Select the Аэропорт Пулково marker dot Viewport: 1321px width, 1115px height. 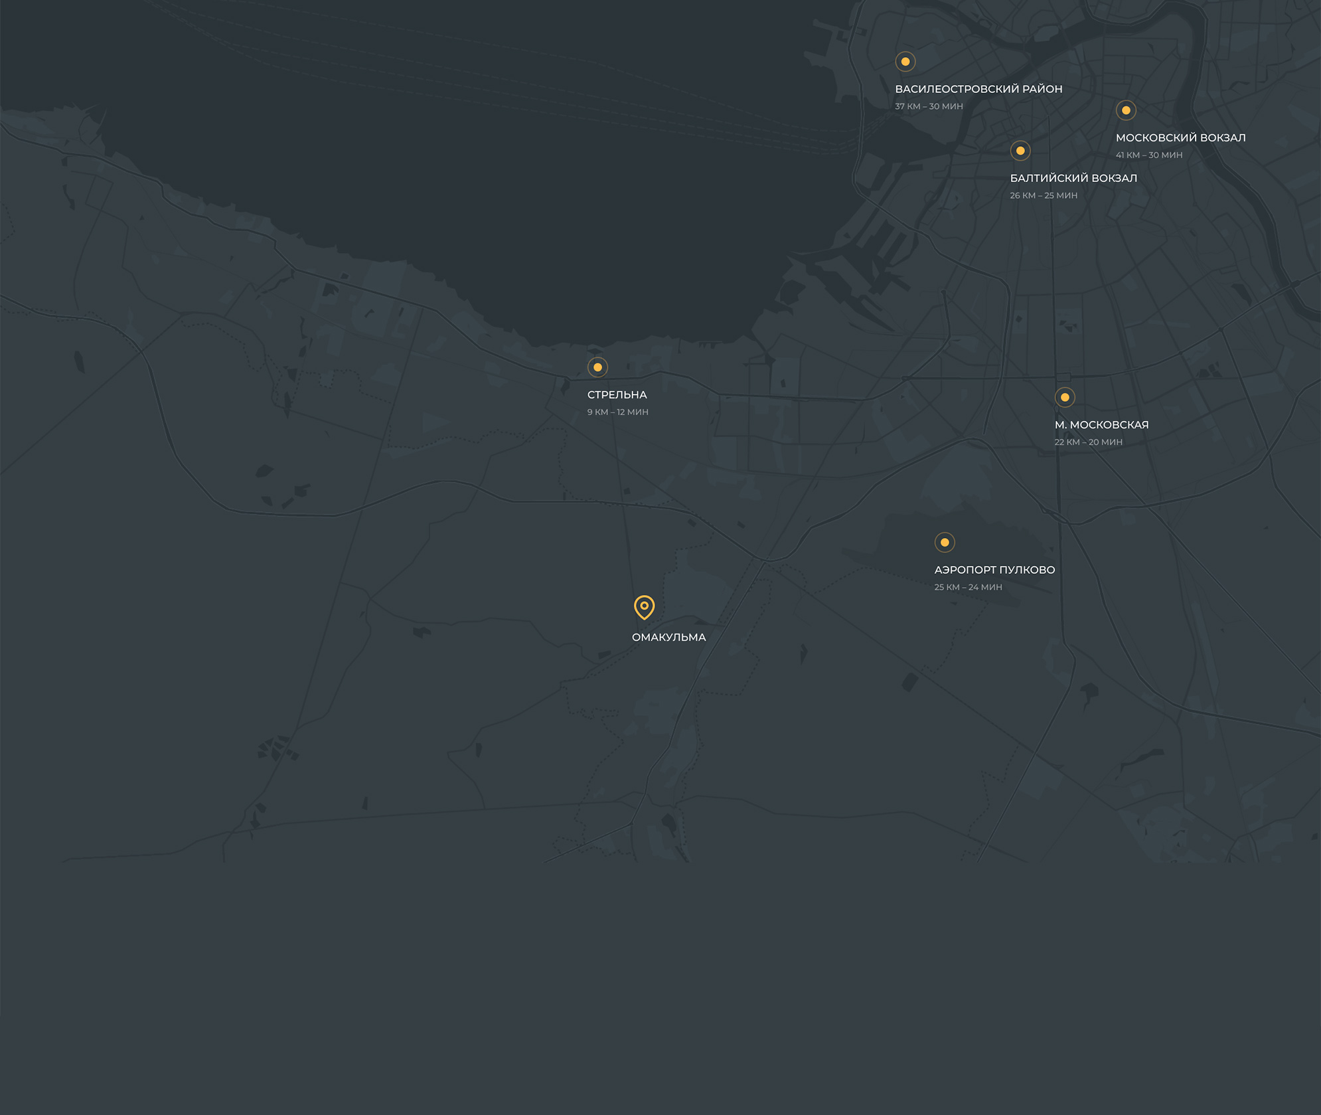tap(945, 543)
